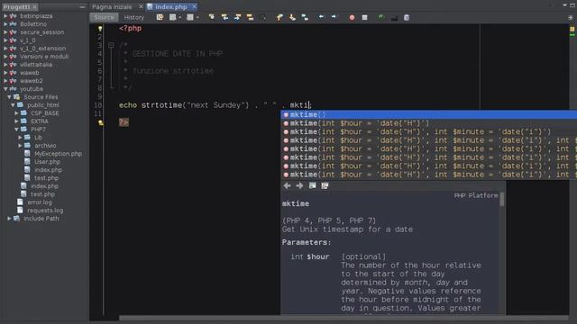Toggle Rectangular Selection mode
Viewport: 577px width, 324px height.
263,17
